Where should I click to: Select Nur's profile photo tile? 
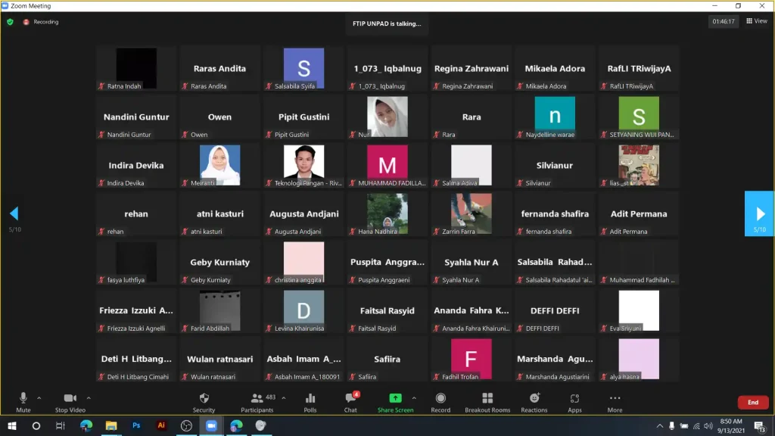pyautogui.click(x=387, y=117)
